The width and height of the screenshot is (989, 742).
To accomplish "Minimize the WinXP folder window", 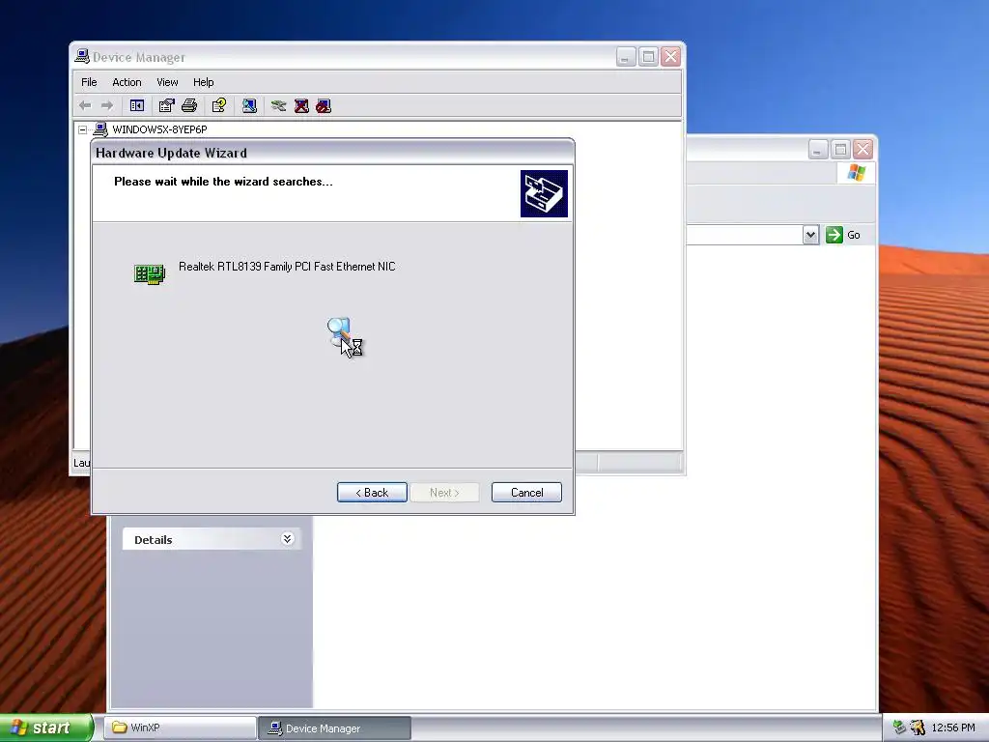I will [817, 150].
